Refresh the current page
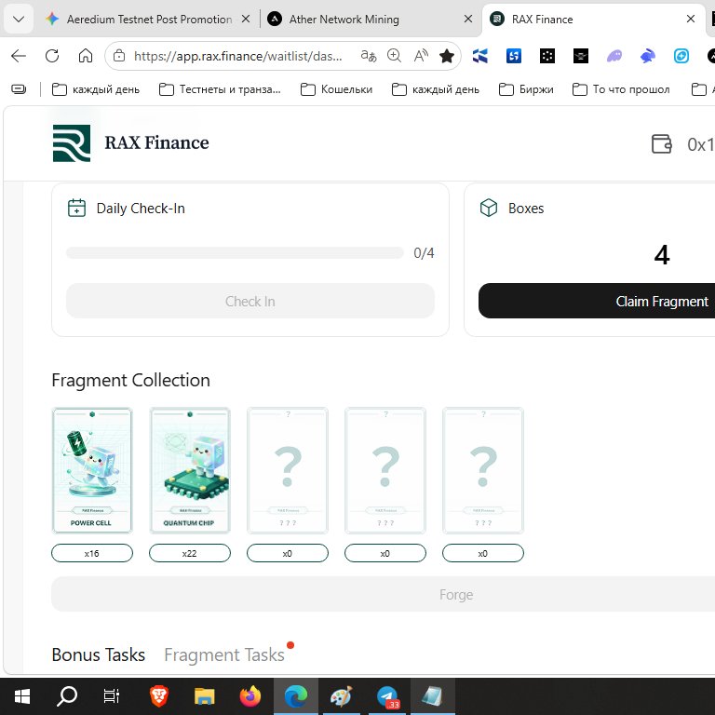The image size is (715, 715). coord(52,56)
